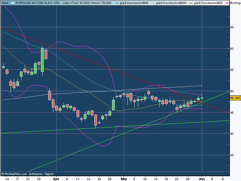
Task: Click the cyan Durchschnitt38 legend swatch
Action: tap(117, 3)
